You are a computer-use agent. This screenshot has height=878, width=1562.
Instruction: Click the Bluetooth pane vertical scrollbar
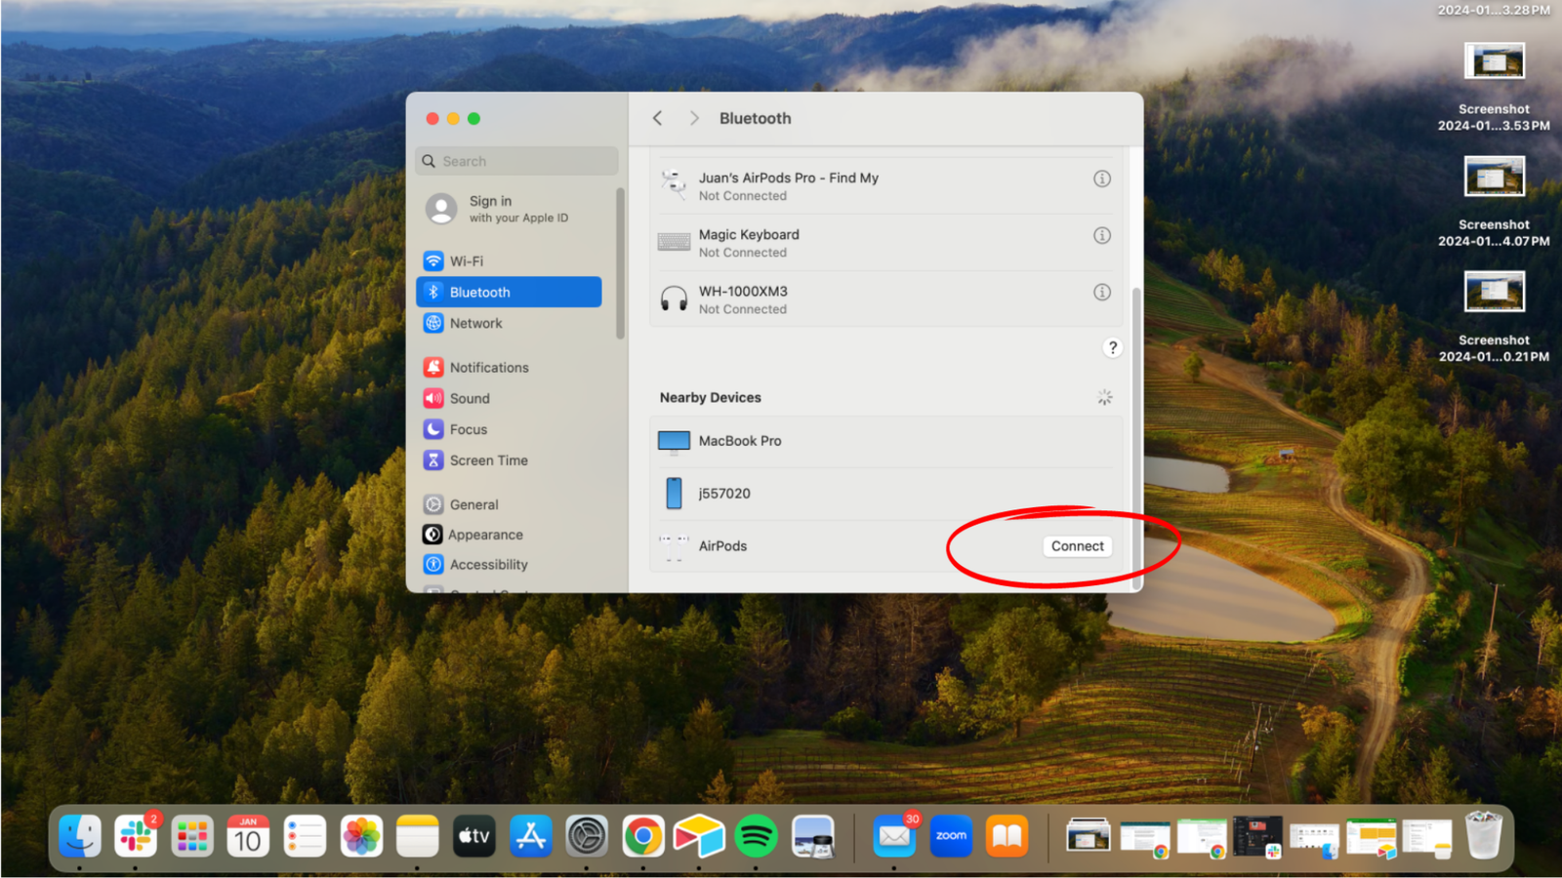(1135, 437)
